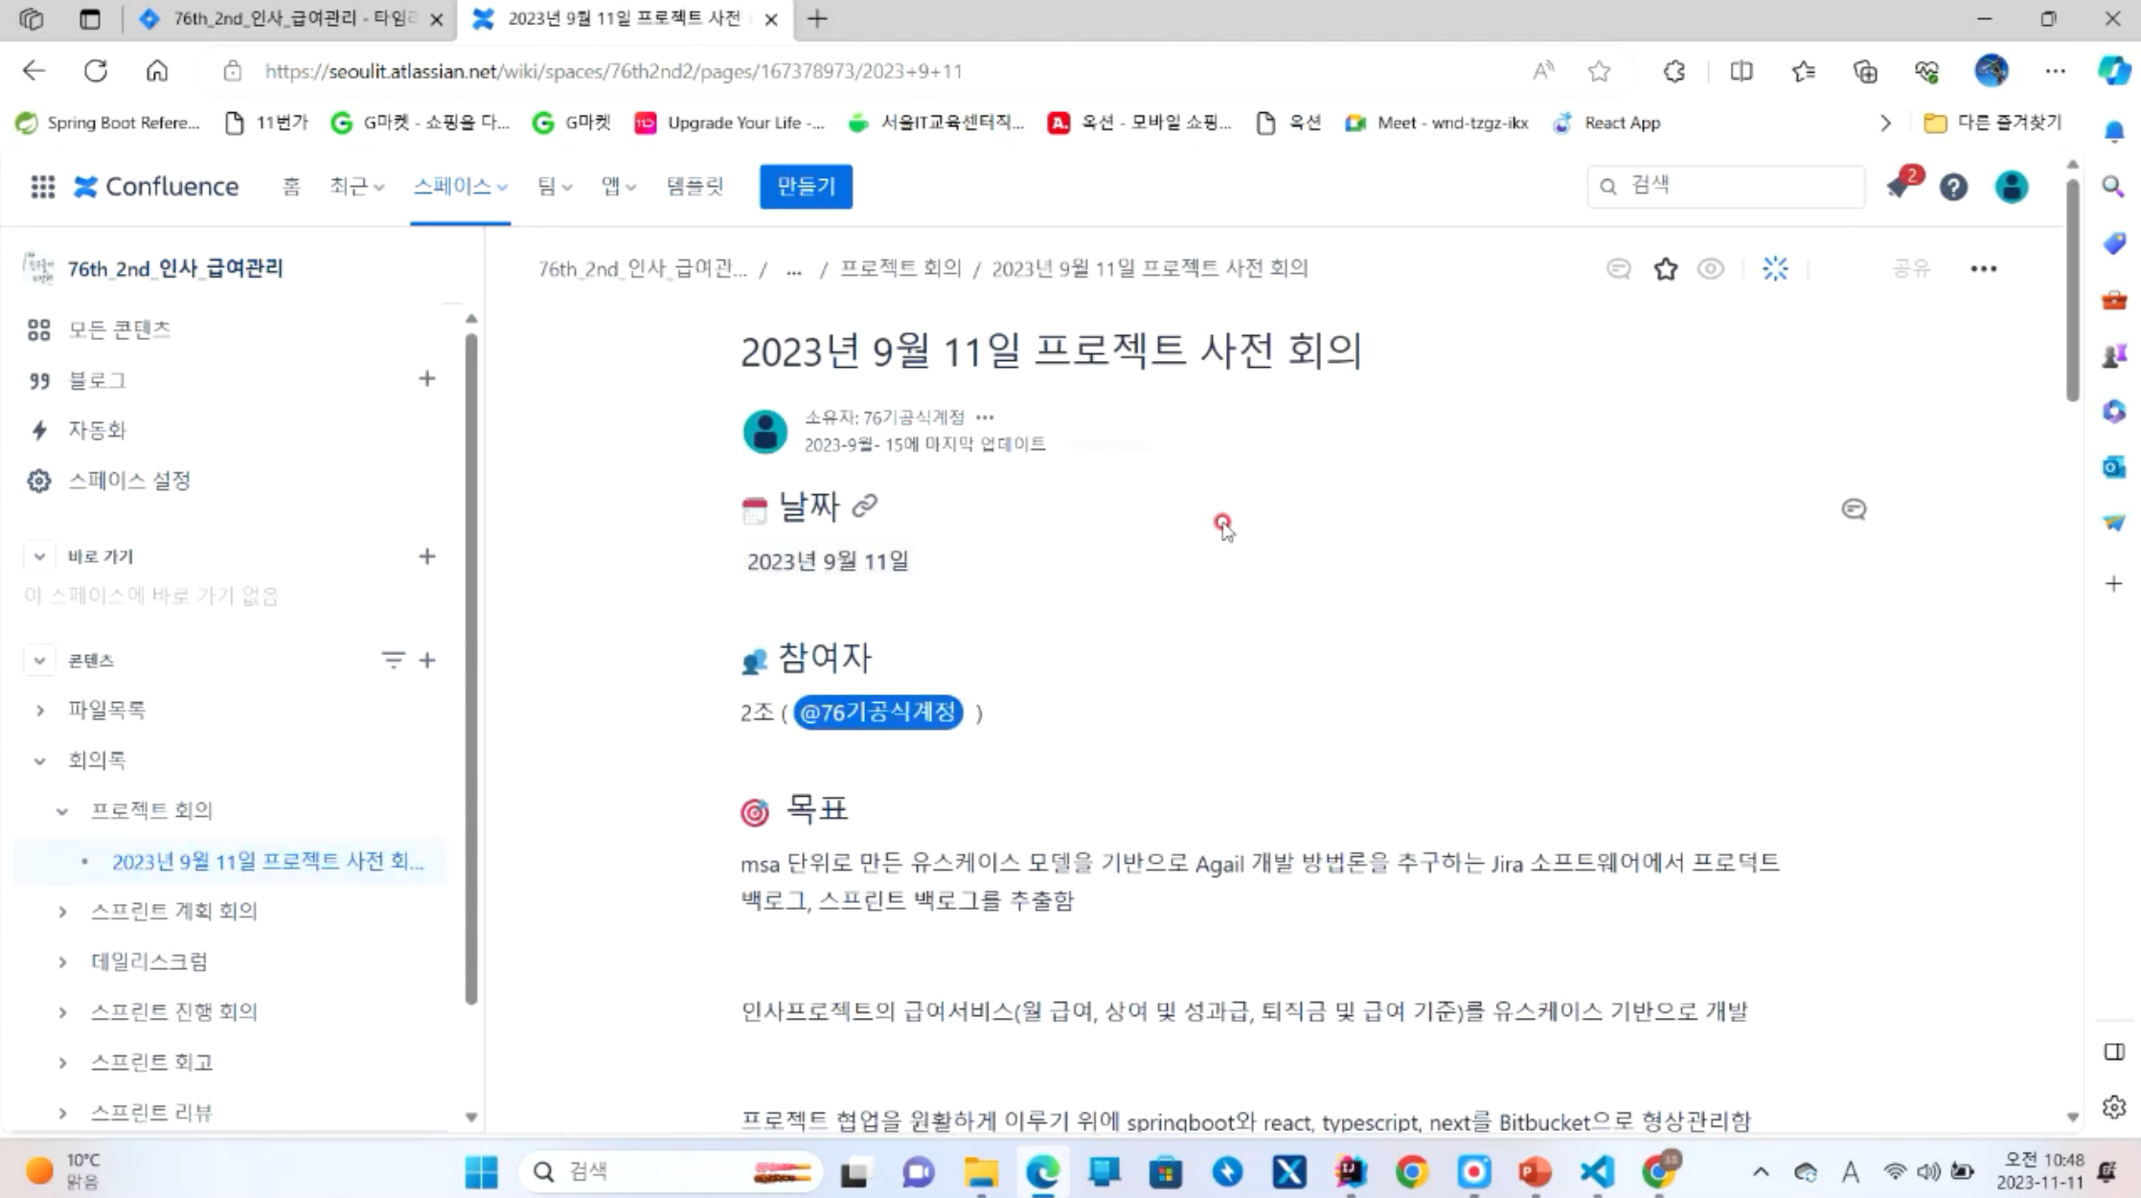This screenshot has width=2141, height=1198.
Task: Add a new blog with plus icon
Action: click(x=427, y=379)
